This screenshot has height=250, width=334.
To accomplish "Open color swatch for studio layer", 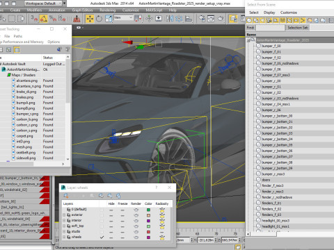I will pos(148,232).
